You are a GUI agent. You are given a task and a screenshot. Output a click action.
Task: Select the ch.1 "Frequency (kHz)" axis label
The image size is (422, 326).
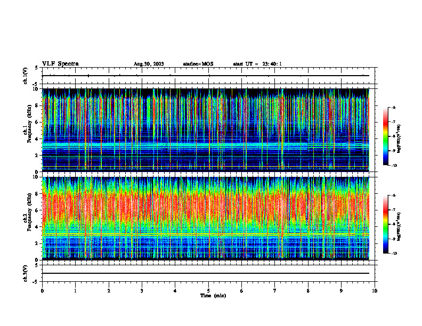(x=29, y=124)
